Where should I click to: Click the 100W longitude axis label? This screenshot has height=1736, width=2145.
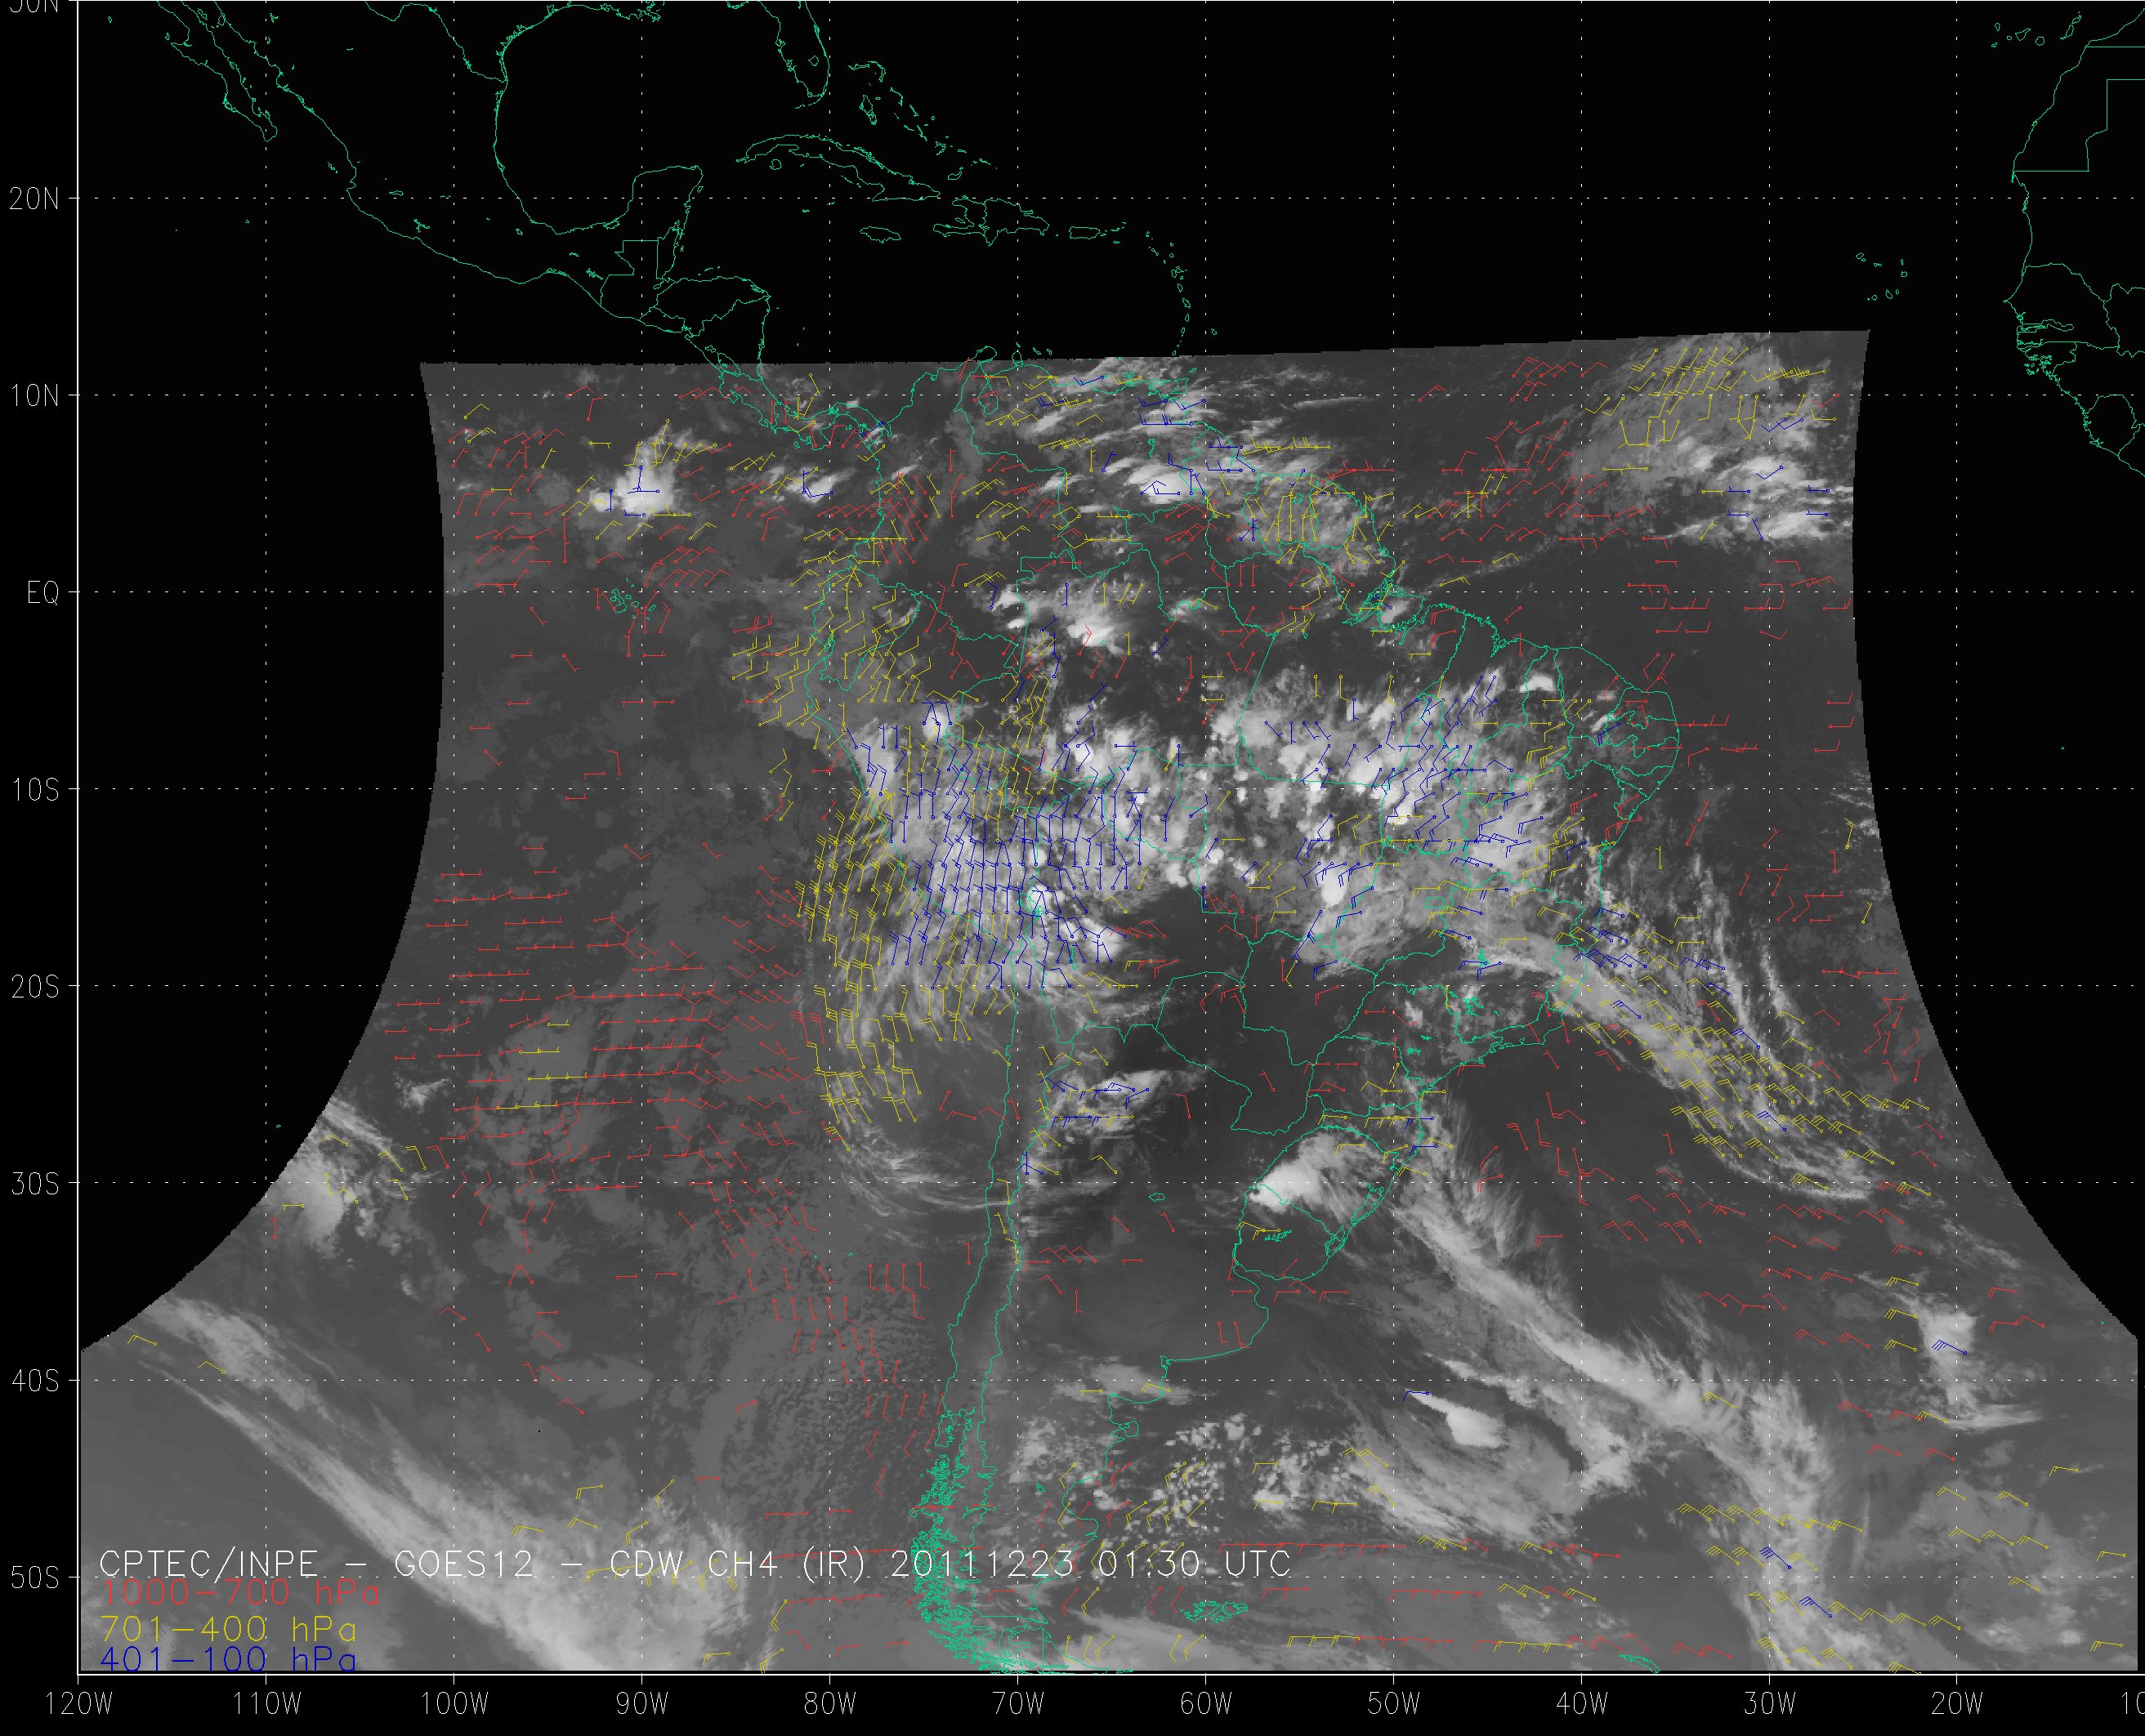(x=454, y=1705)
